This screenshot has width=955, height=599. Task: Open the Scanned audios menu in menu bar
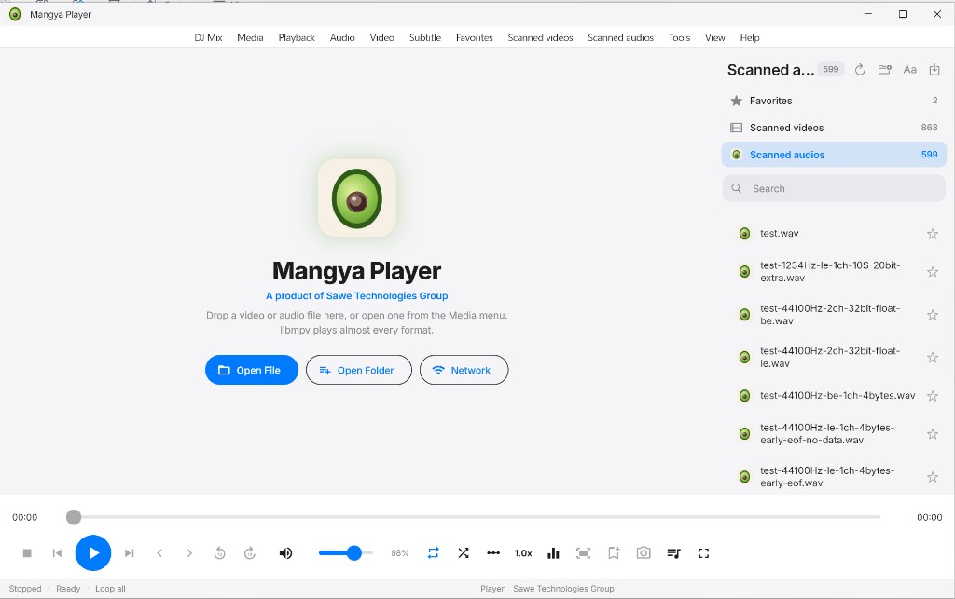tap(620, 37)
